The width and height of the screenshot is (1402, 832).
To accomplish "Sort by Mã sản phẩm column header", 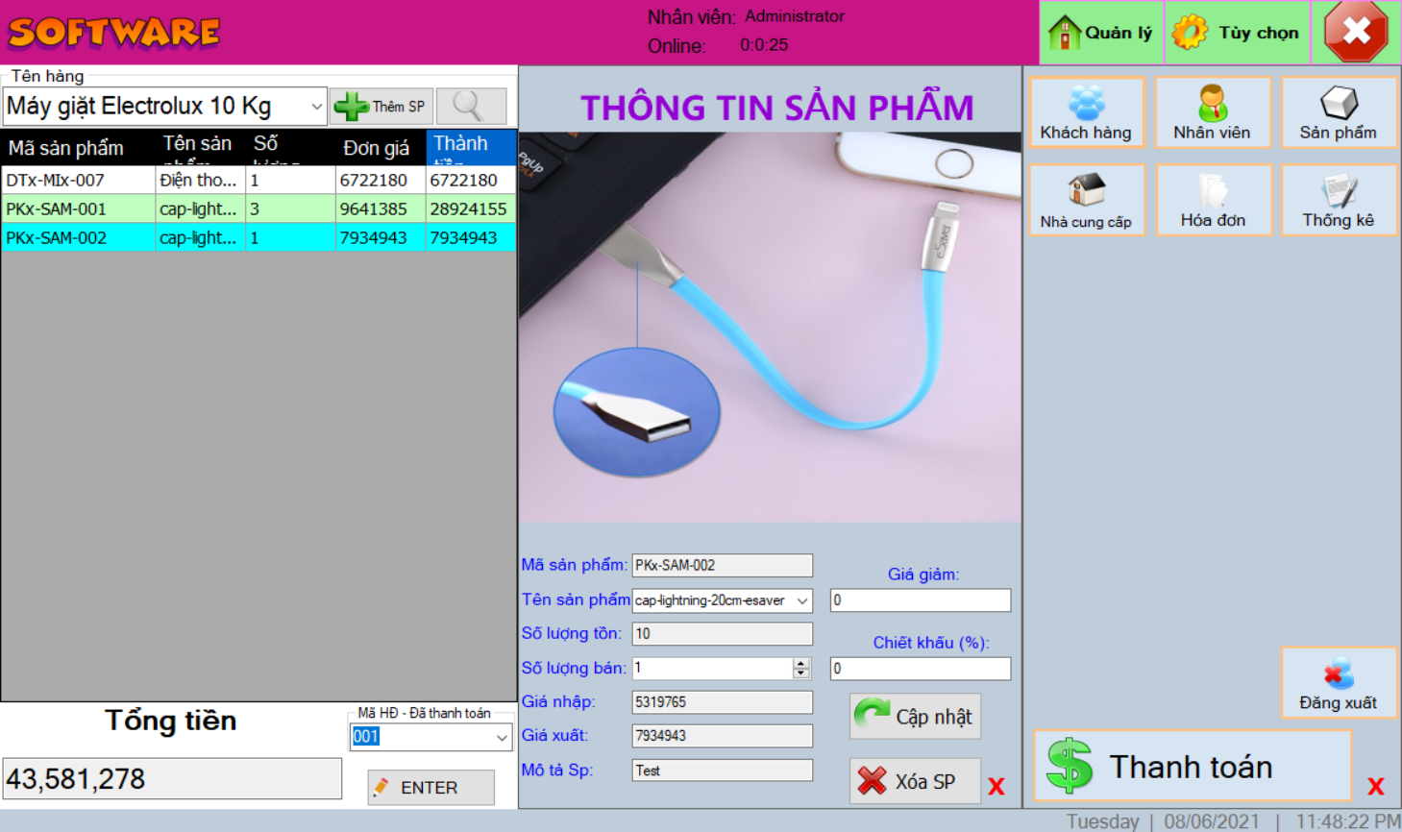I will (x=79, y=148).
